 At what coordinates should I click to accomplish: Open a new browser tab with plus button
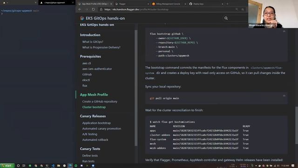[227, 4]
